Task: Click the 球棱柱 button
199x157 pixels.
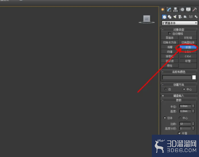Action: coord(170,57)
